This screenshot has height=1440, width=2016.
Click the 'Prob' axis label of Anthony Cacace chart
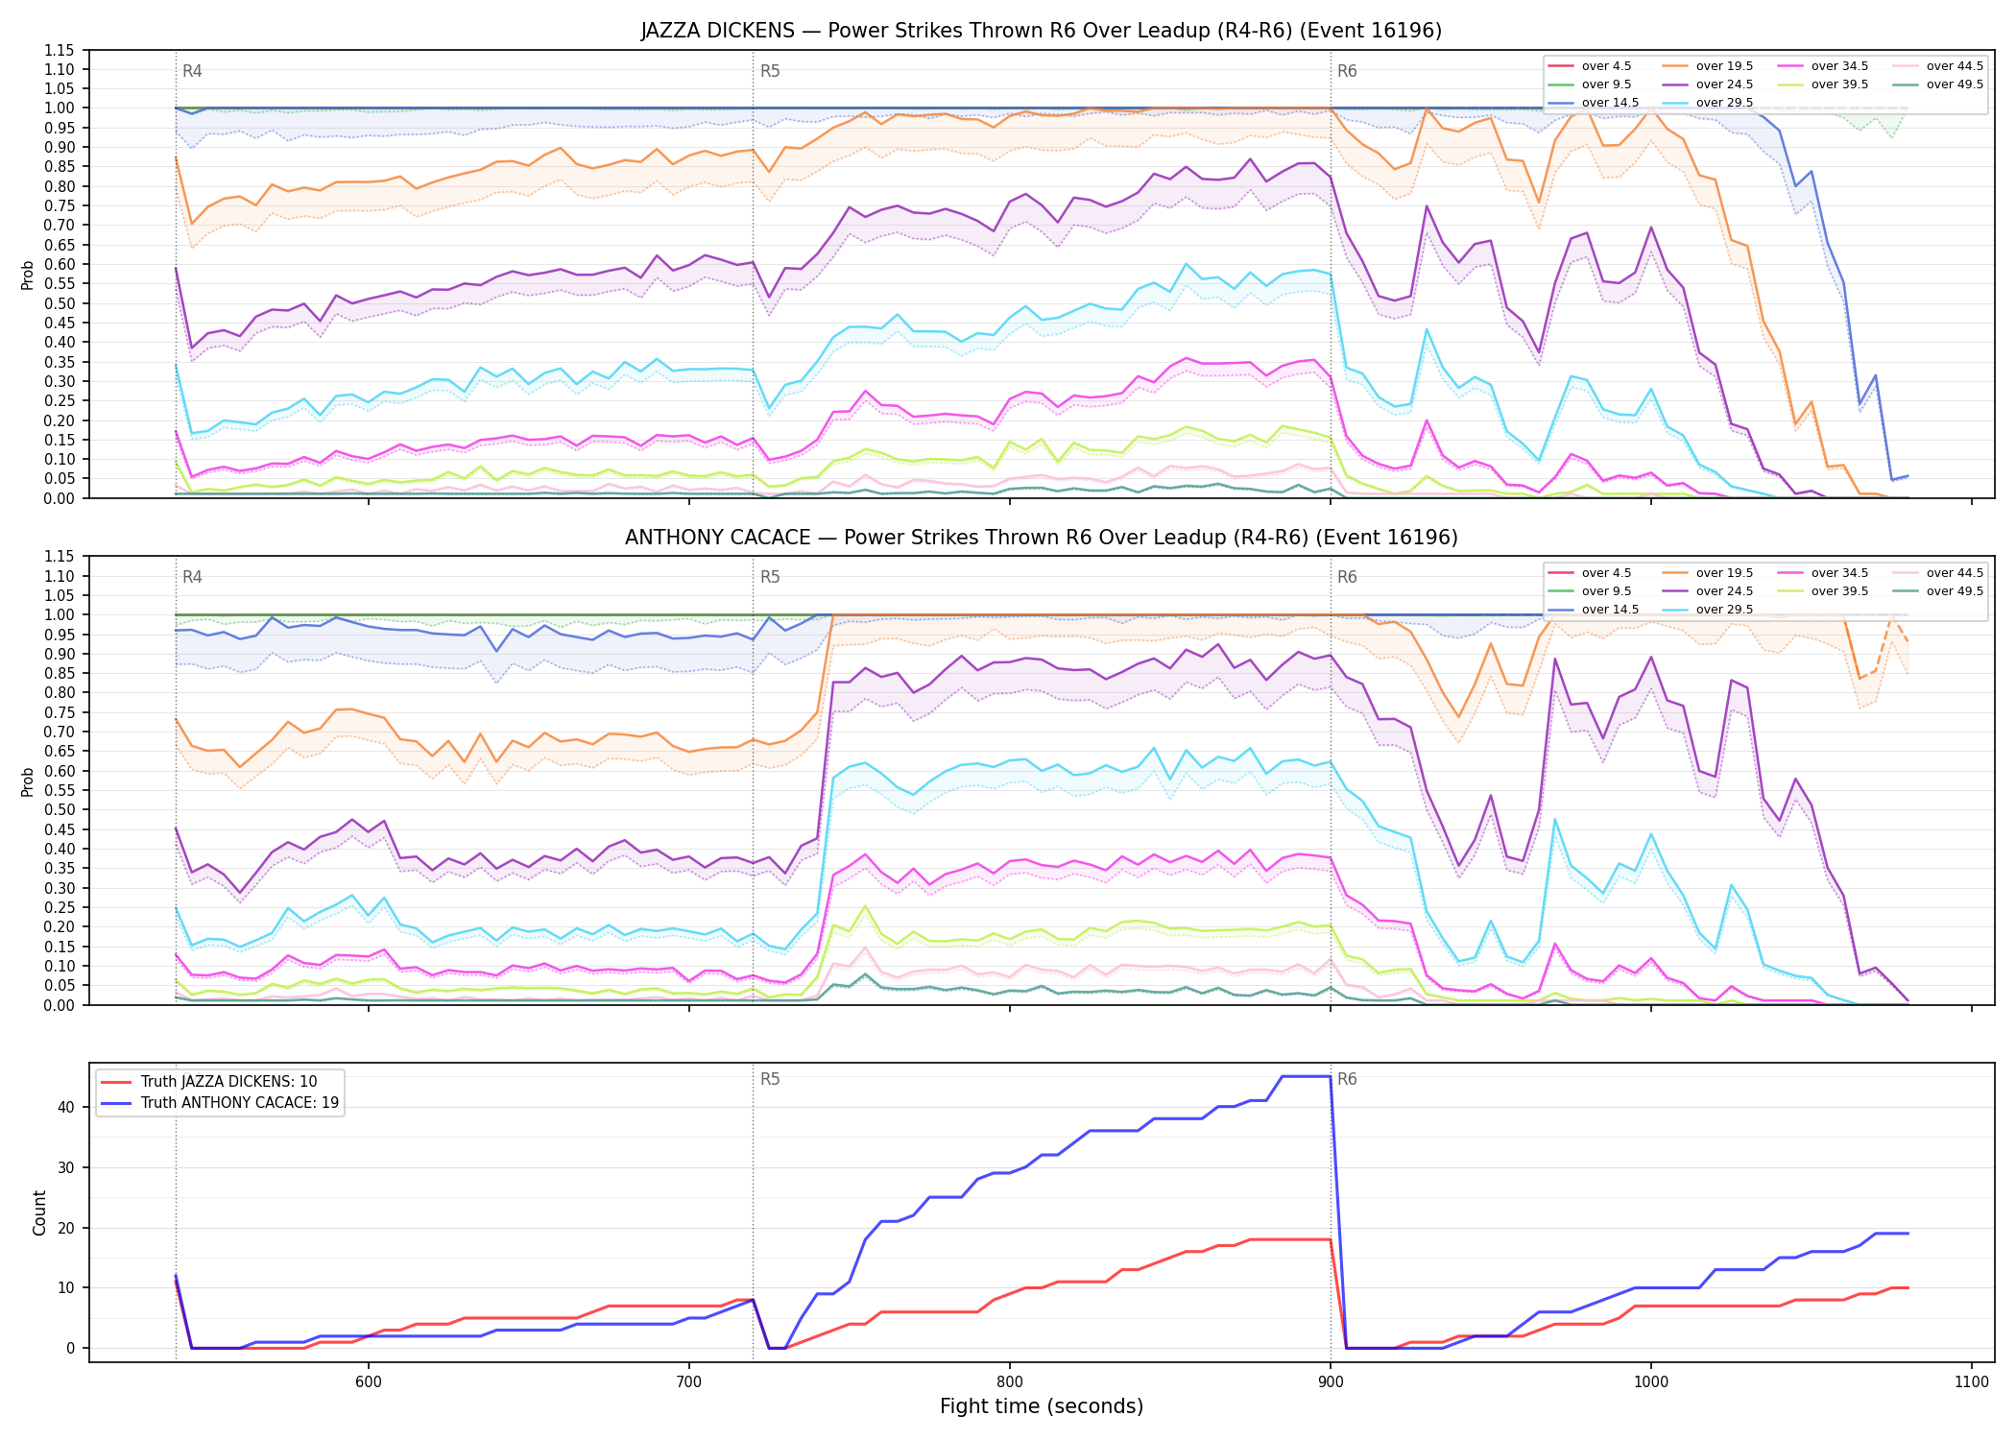pos(28,781)
